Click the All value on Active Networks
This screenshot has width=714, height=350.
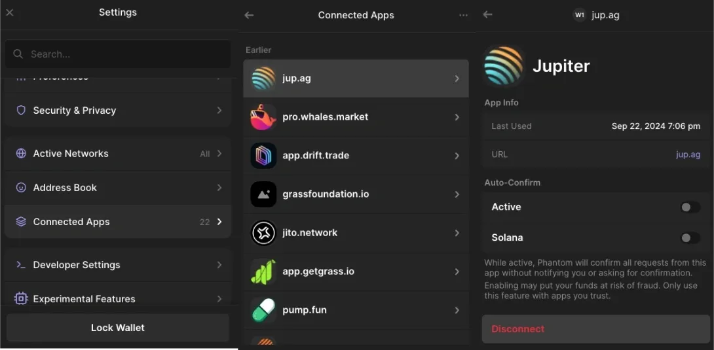[x=205, y=154]
